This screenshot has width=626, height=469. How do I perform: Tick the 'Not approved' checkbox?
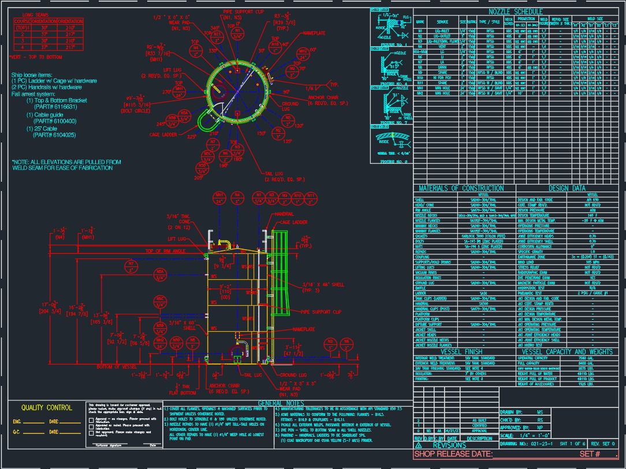click(x=91, y=433)
